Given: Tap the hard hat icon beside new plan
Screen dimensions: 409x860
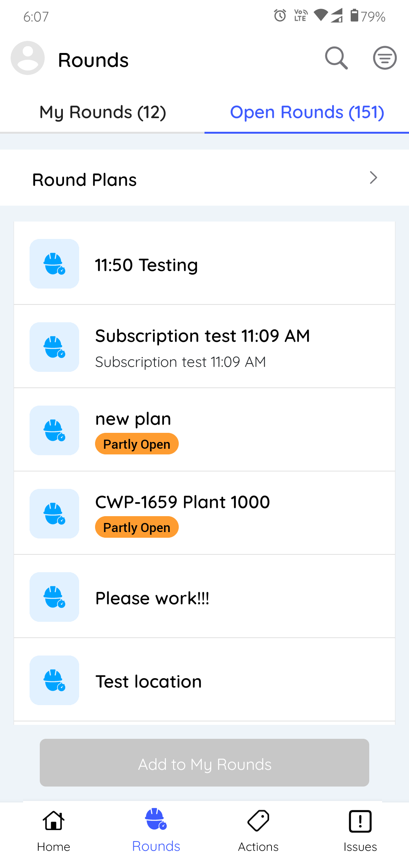Looking at the screenshot, I should [x=55, y=430].
